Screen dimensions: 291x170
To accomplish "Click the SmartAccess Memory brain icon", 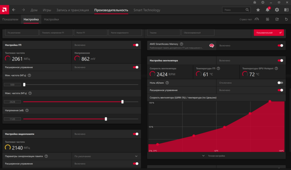I will point(211,45).
